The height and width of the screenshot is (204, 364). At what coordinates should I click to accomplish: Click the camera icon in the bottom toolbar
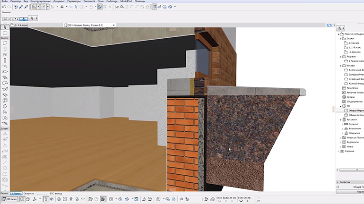pos(159,199)
